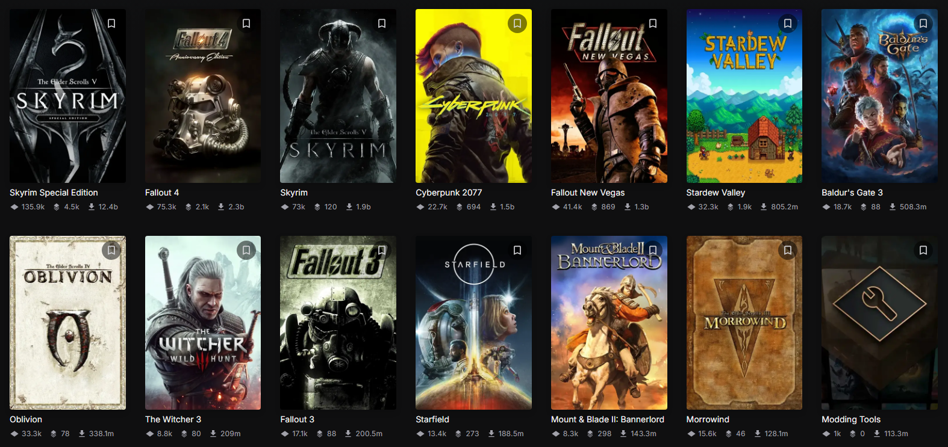Viewport: 948px width, 447px height.
Task: Click the "2.3b" downloads value
Action: (236, 207)
